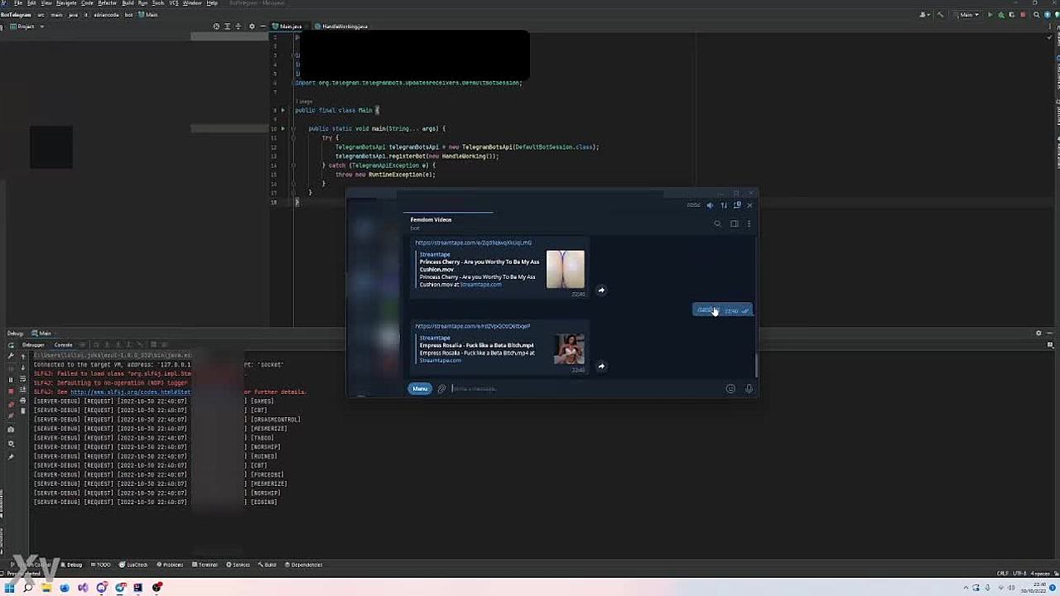Image resolution: width=1060 pixels, height=596 pixels.
Task: Open the emoji picker in the message bar
Action: coord(730,389)
